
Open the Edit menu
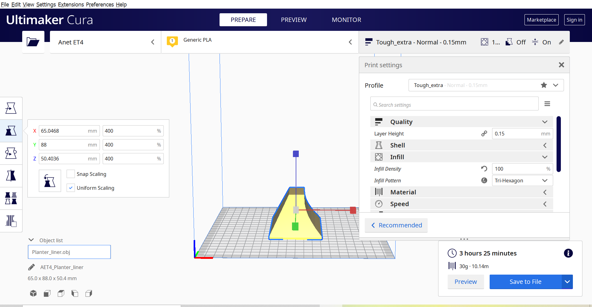tap(16, 4)
